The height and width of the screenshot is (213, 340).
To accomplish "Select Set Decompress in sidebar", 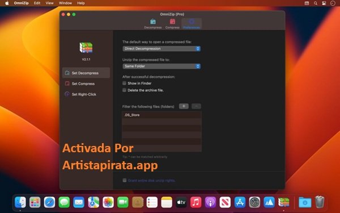I will coord(86,73).
